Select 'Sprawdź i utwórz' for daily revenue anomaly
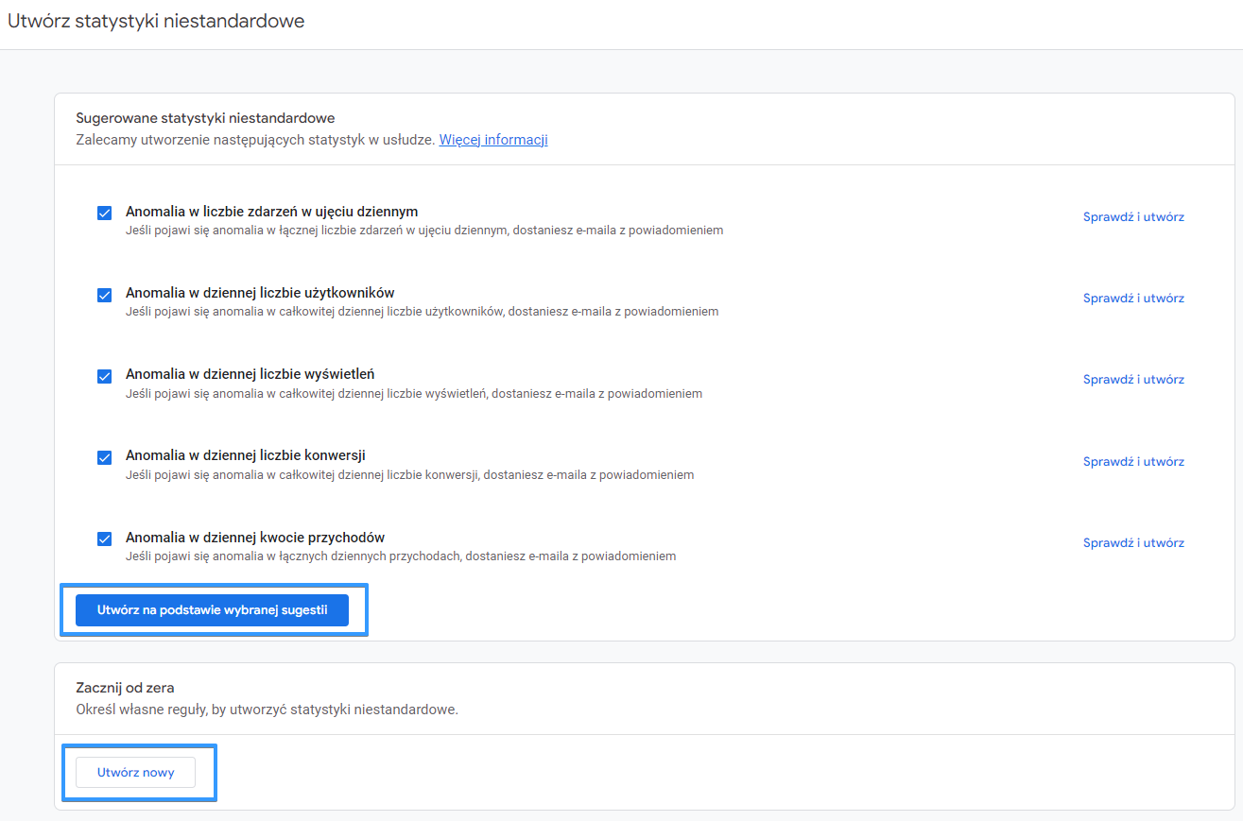The image size is (1243, 821). pos(1133,542)
